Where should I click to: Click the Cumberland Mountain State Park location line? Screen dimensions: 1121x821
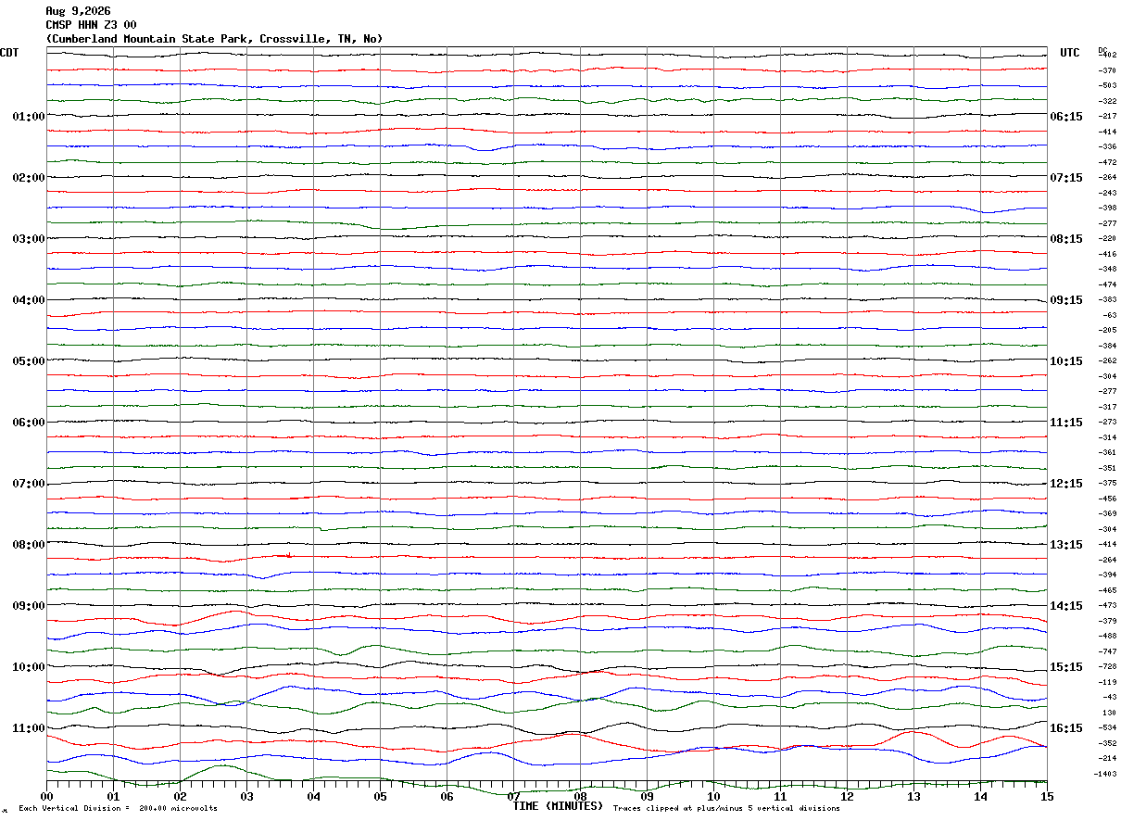tap(214, 39)
